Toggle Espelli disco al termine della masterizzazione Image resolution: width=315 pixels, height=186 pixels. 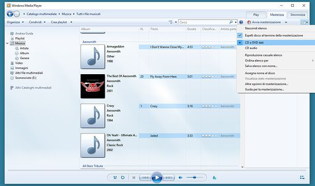point(276,36)
